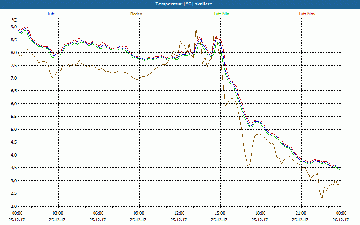Image resolution: width=360 pixels, height=225 pixels.
Task: Click the 3,0 y-axis value
Action: [14, 181]
